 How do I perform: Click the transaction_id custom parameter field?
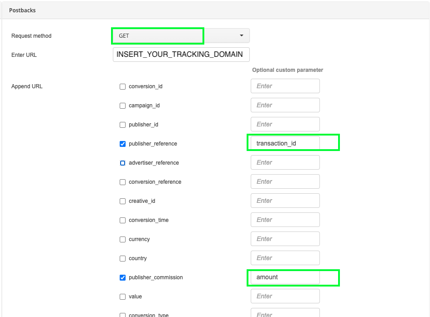(285, 143)
